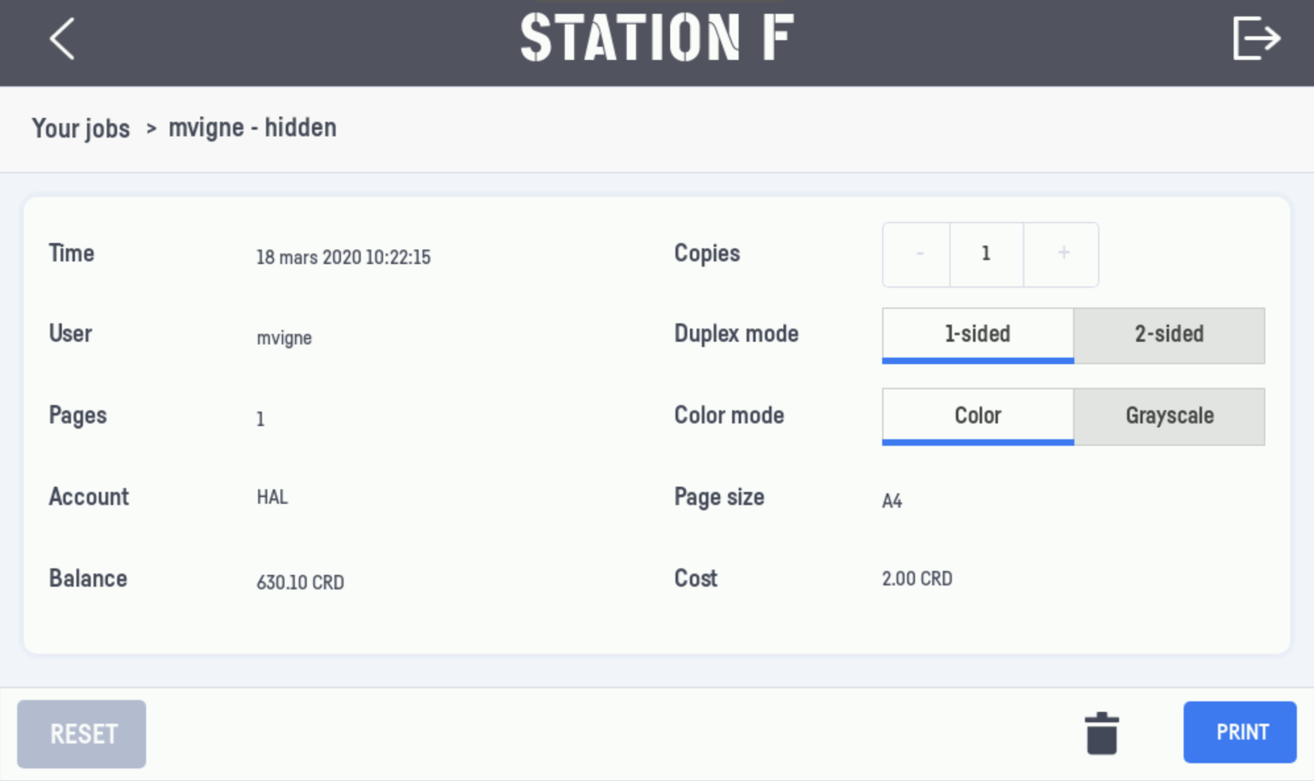Delete the job with the trash icon

[x=1101, y=733]
